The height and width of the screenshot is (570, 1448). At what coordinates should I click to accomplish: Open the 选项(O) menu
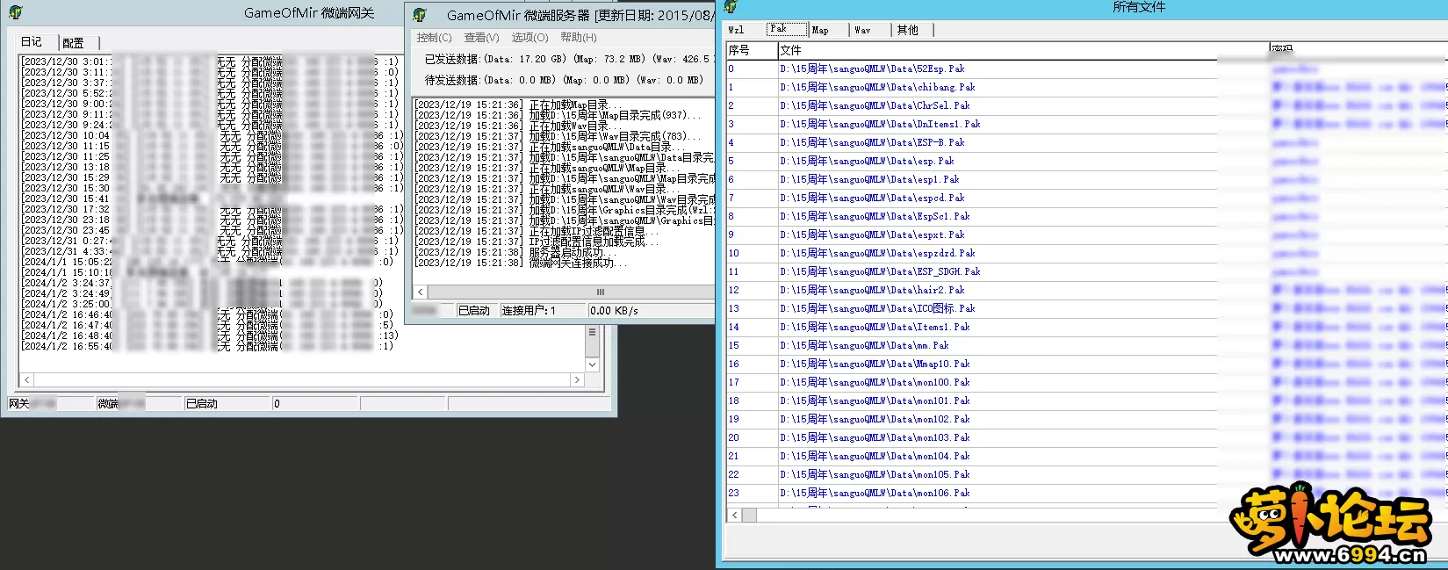[x=529, y=38]
